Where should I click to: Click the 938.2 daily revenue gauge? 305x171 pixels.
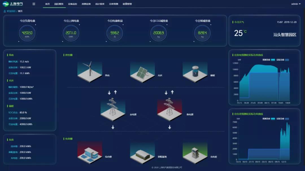click(115, 33)
